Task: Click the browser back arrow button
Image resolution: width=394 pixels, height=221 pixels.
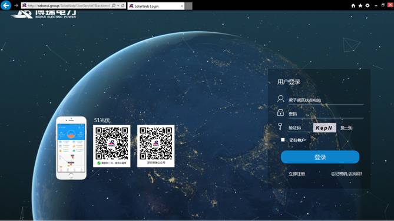Action: (5, 5)
